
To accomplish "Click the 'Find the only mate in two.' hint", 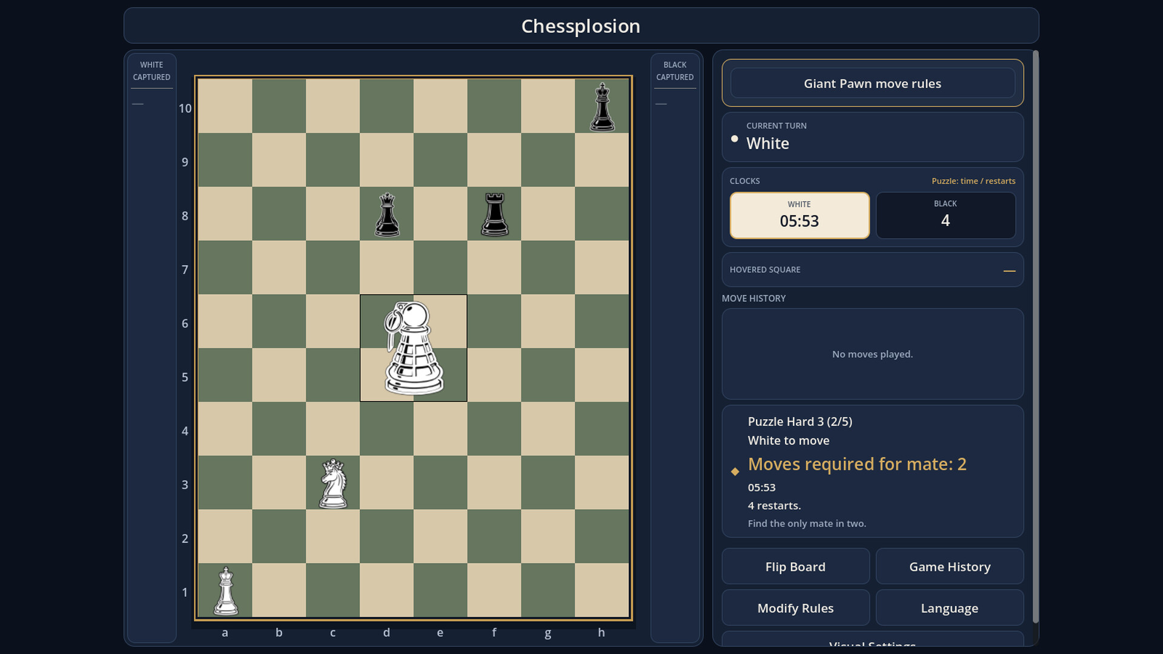I will (x=807, y=524).
